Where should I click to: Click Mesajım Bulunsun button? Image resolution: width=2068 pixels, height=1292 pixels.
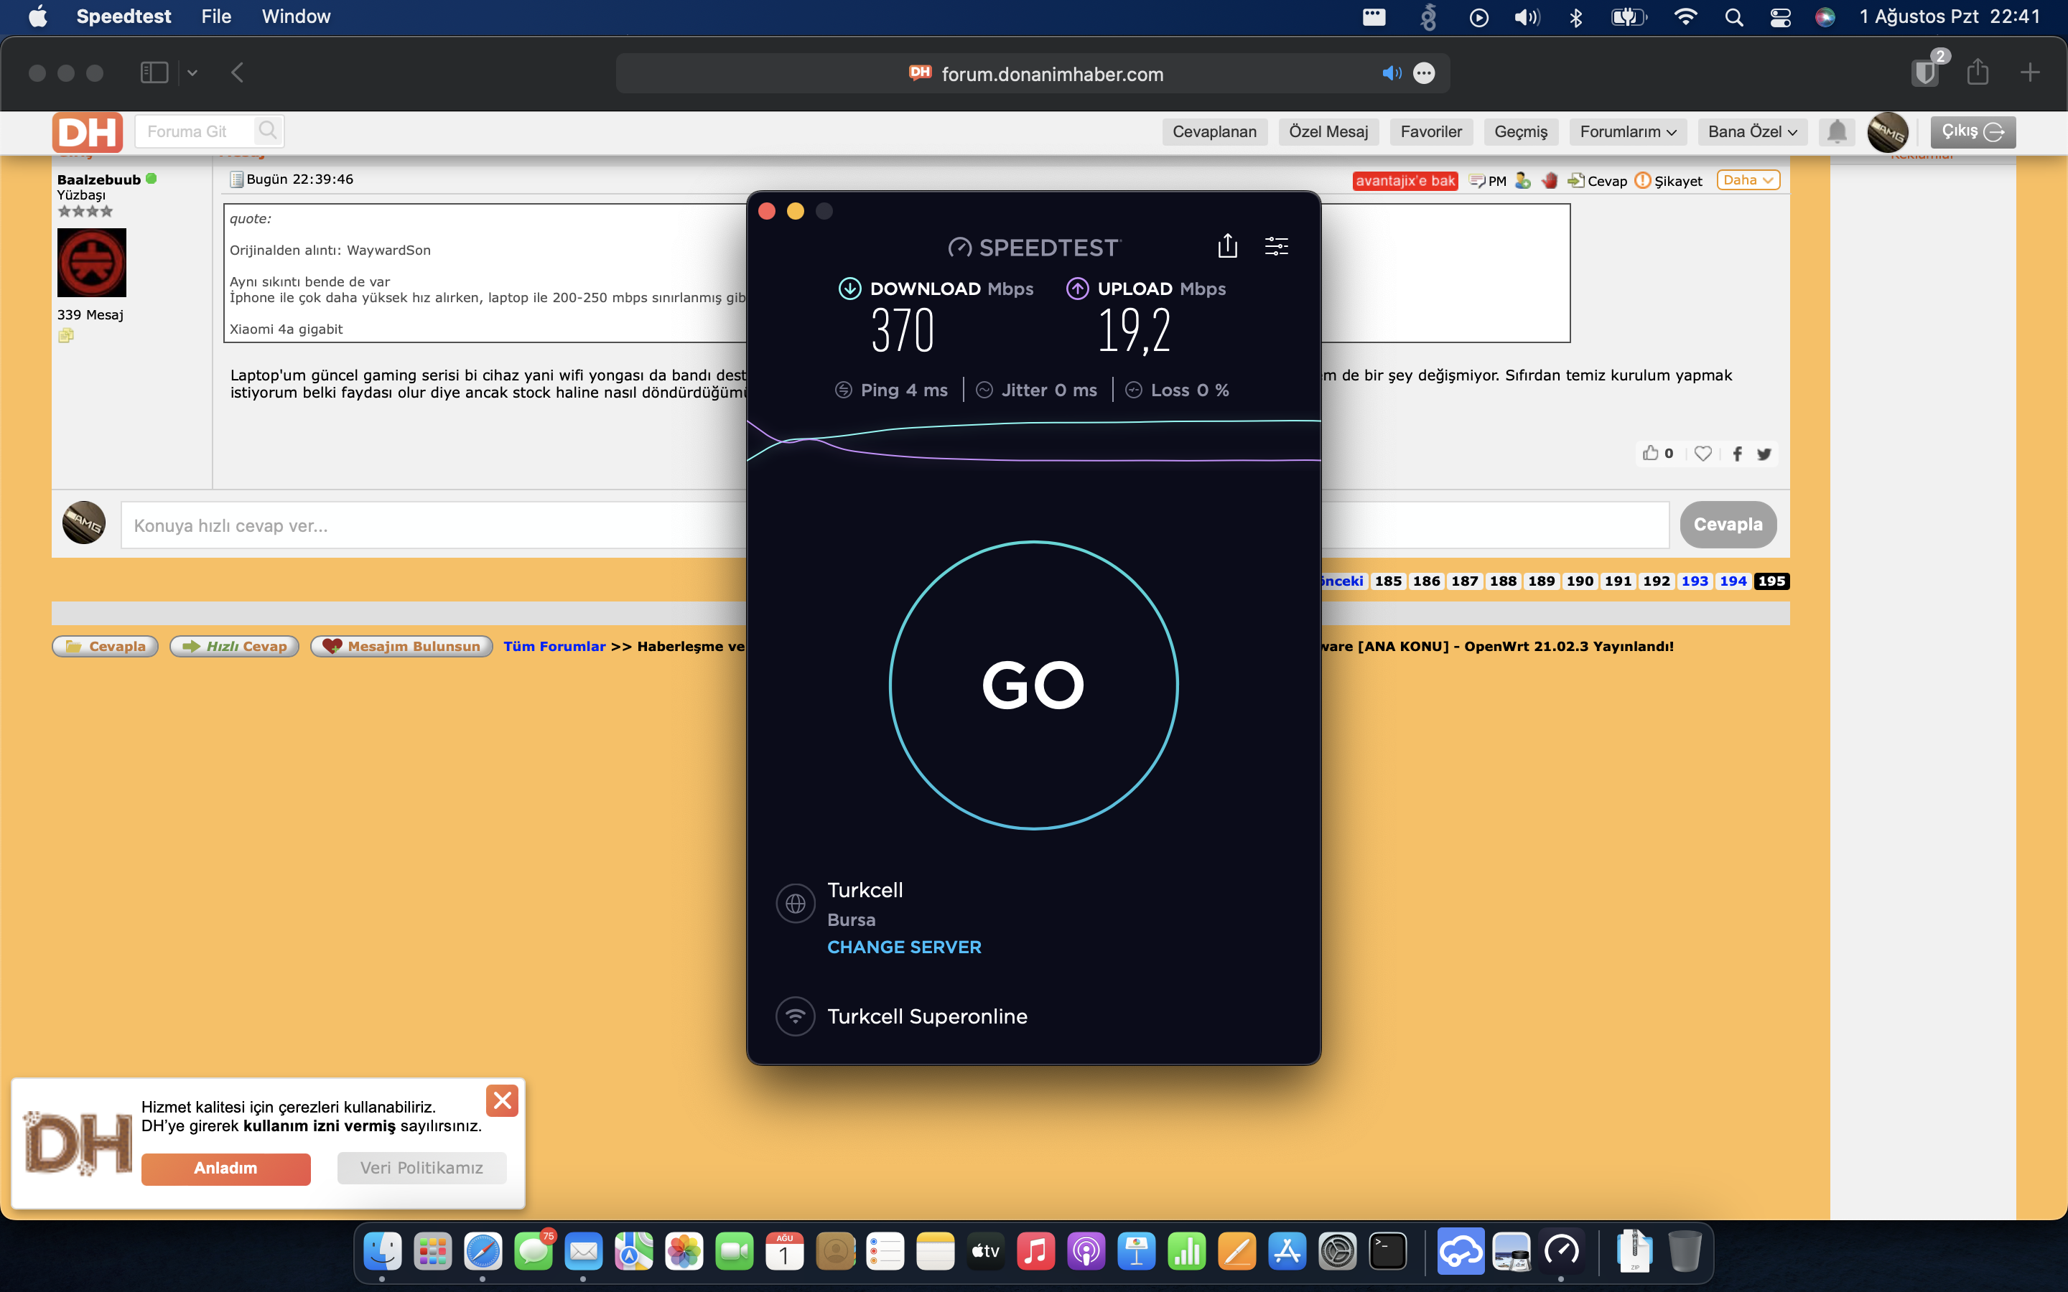[401, 646]
